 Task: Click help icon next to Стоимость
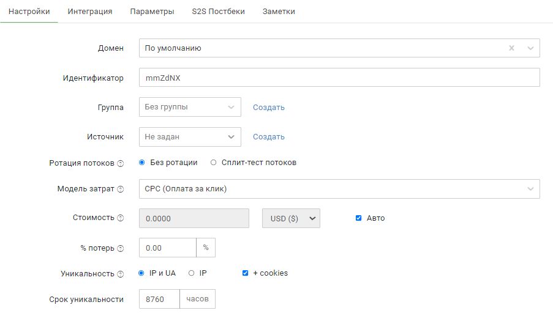click(121, 218)
